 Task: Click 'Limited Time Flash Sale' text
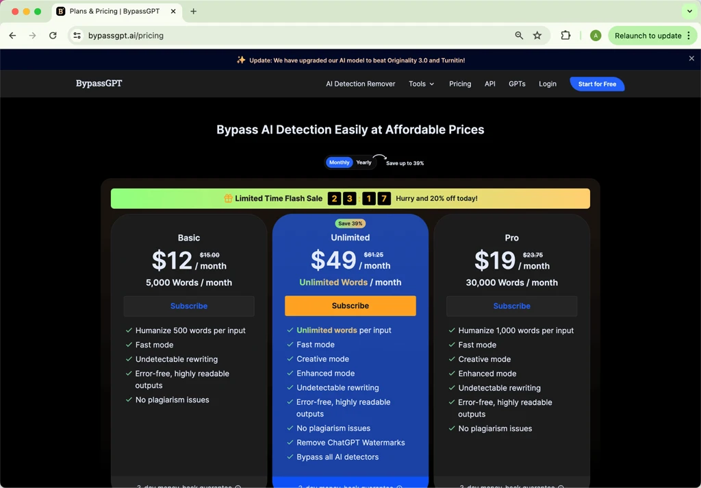click(x=279, y=198)
